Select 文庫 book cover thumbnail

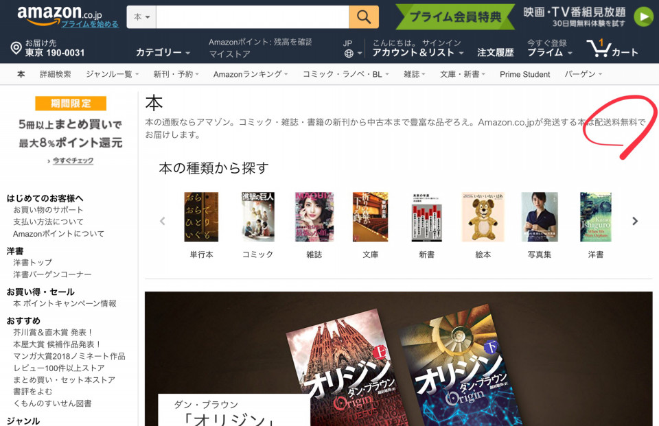[x=370, y=217]
